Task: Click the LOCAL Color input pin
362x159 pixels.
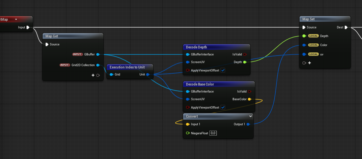Action: tap(304, 45)
